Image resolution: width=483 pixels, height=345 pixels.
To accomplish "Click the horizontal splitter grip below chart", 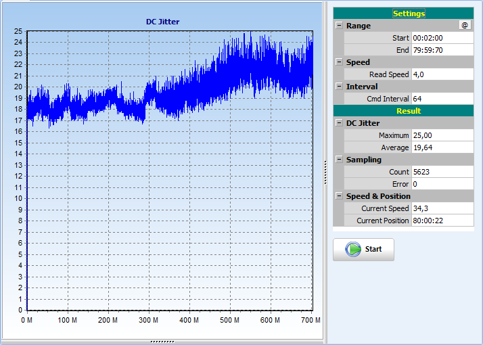I will pos(162,342).
